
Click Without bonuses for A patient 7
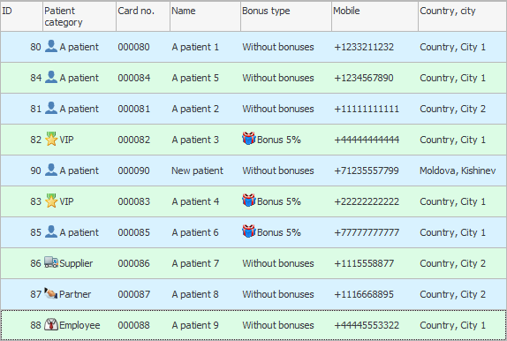[x=278, y=263]
